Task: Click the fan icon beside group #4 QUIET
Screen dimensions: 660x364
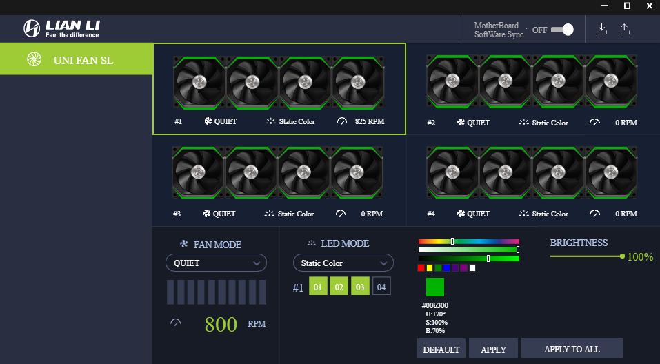Action: point(461,214)
